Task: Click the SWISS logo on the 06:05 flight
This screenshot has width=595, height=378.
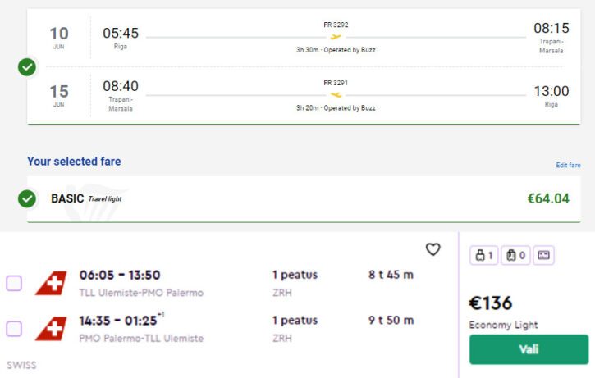Action: [x=51, y=283]
